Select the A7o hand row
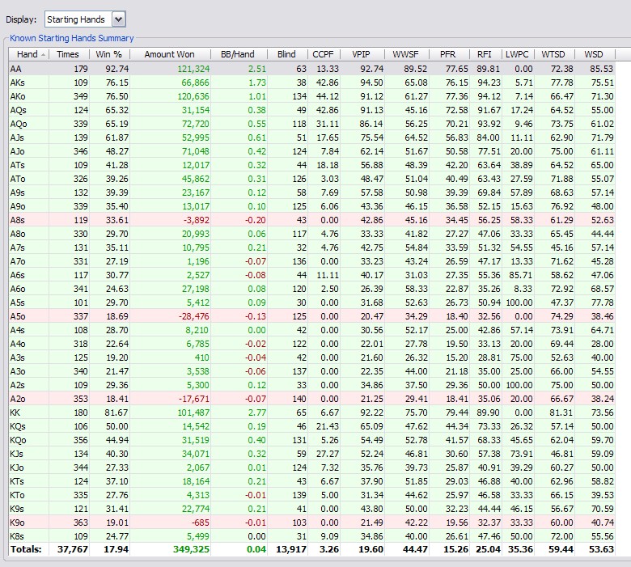 (x=312, y=261)
